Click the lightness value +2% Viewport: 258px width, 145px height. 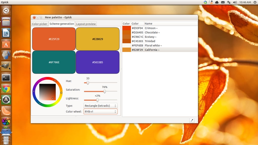pyautogui.click(x=98, y=96)
